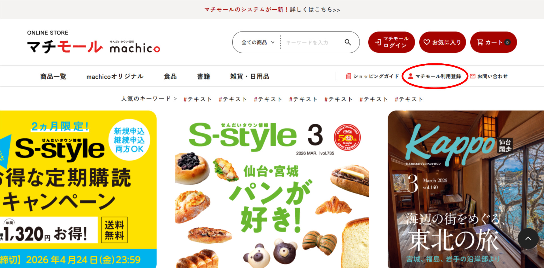544x268 pixels.
Task: Click the back-to-top arrow button
Action: pyautogui.click(x=528, y=238)
